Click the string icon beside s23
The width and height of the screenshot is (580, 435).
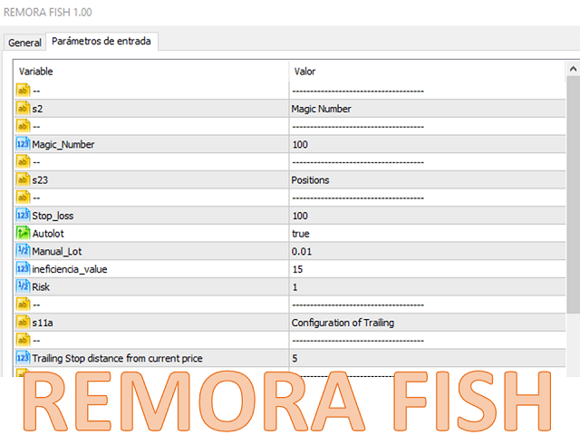pyautogui.click(x=23, y=179)
